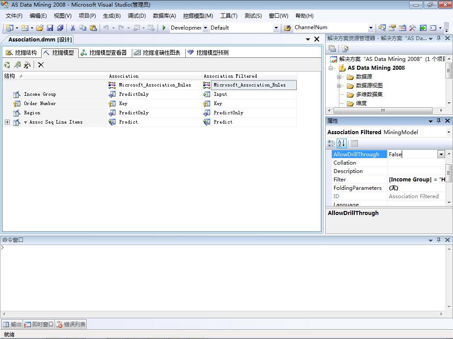Select the Region structure row
The height and width of the screenshot is (339, 453).
coord(54,113)
